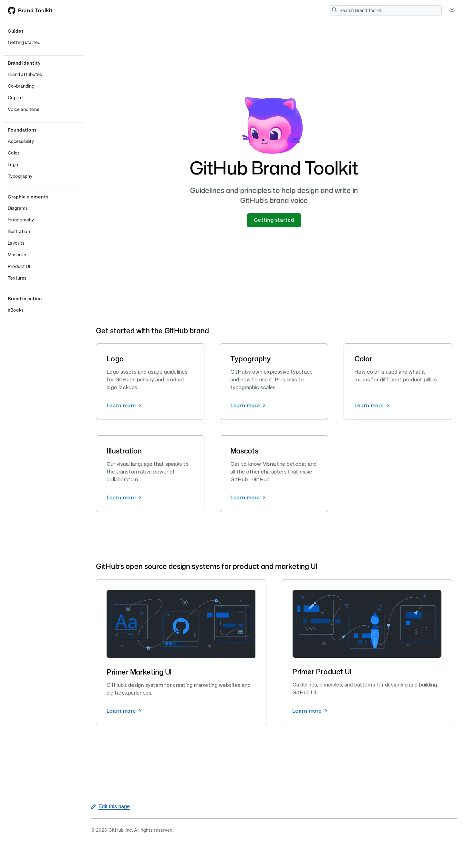Click the chevron after Typography's Learn more
Image resolution: width=465 pixels, height=841 pixels.
click(264, 406)
